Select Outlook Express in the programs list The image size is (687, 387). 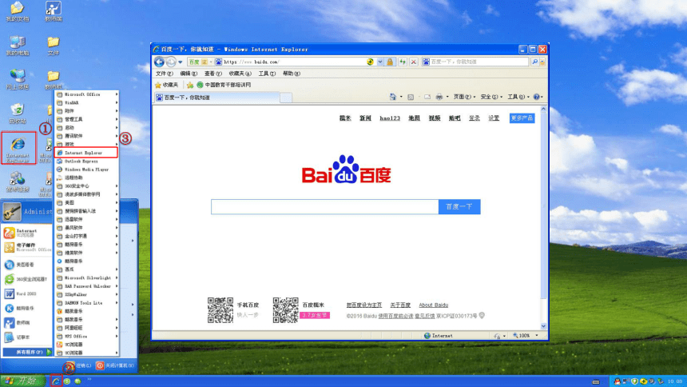pyautogui.click(x=87, y=161)
